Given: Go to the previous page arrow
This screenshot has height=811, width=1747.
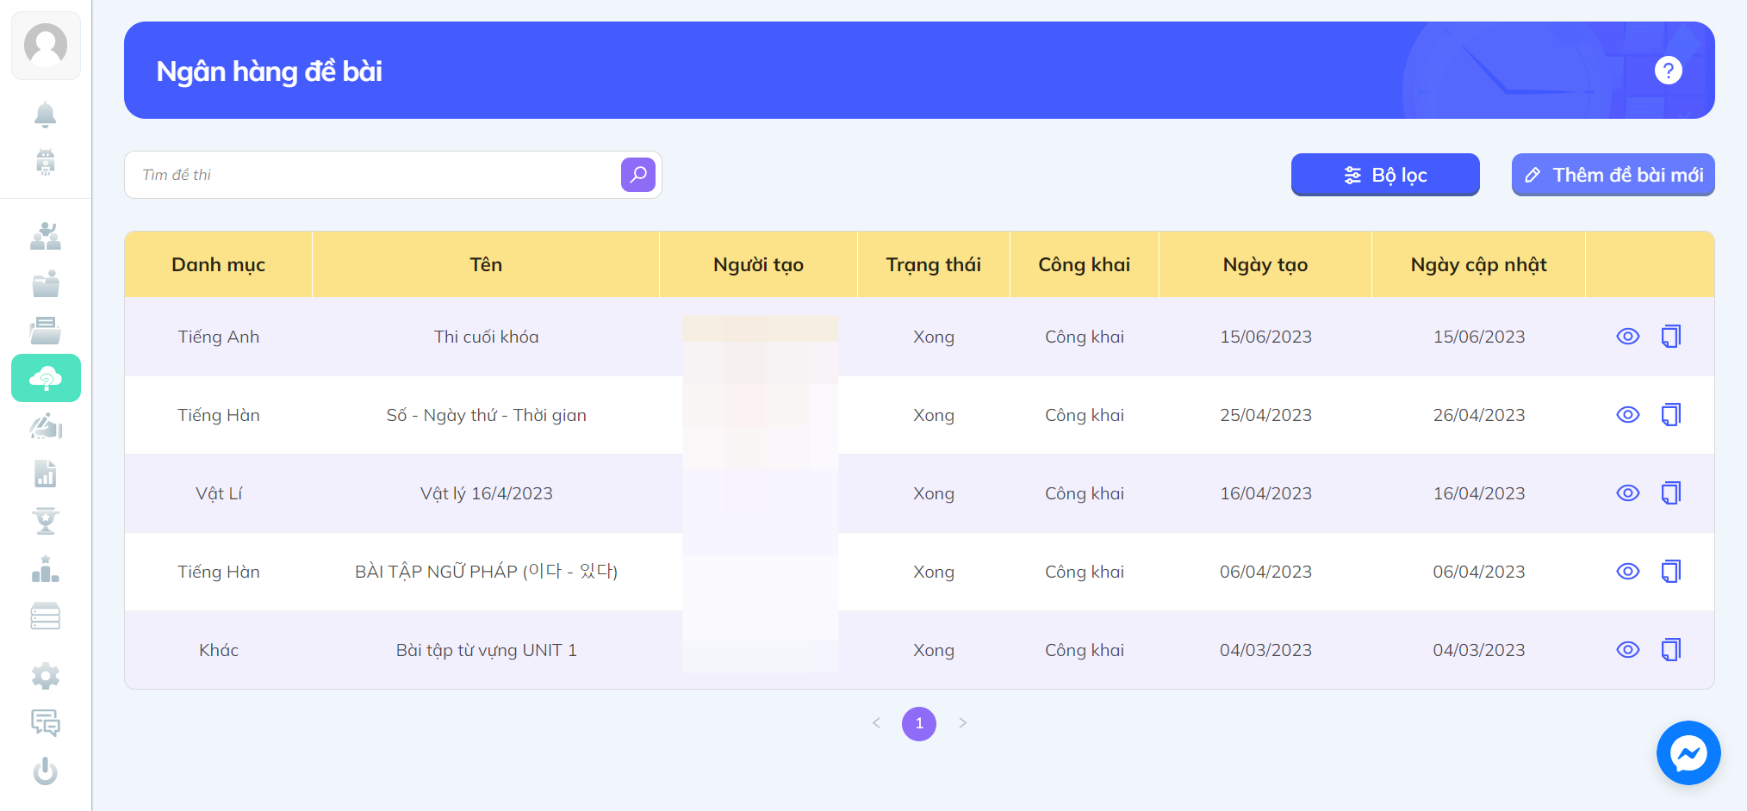Looking at the screenshot, I should pos(876,723).
